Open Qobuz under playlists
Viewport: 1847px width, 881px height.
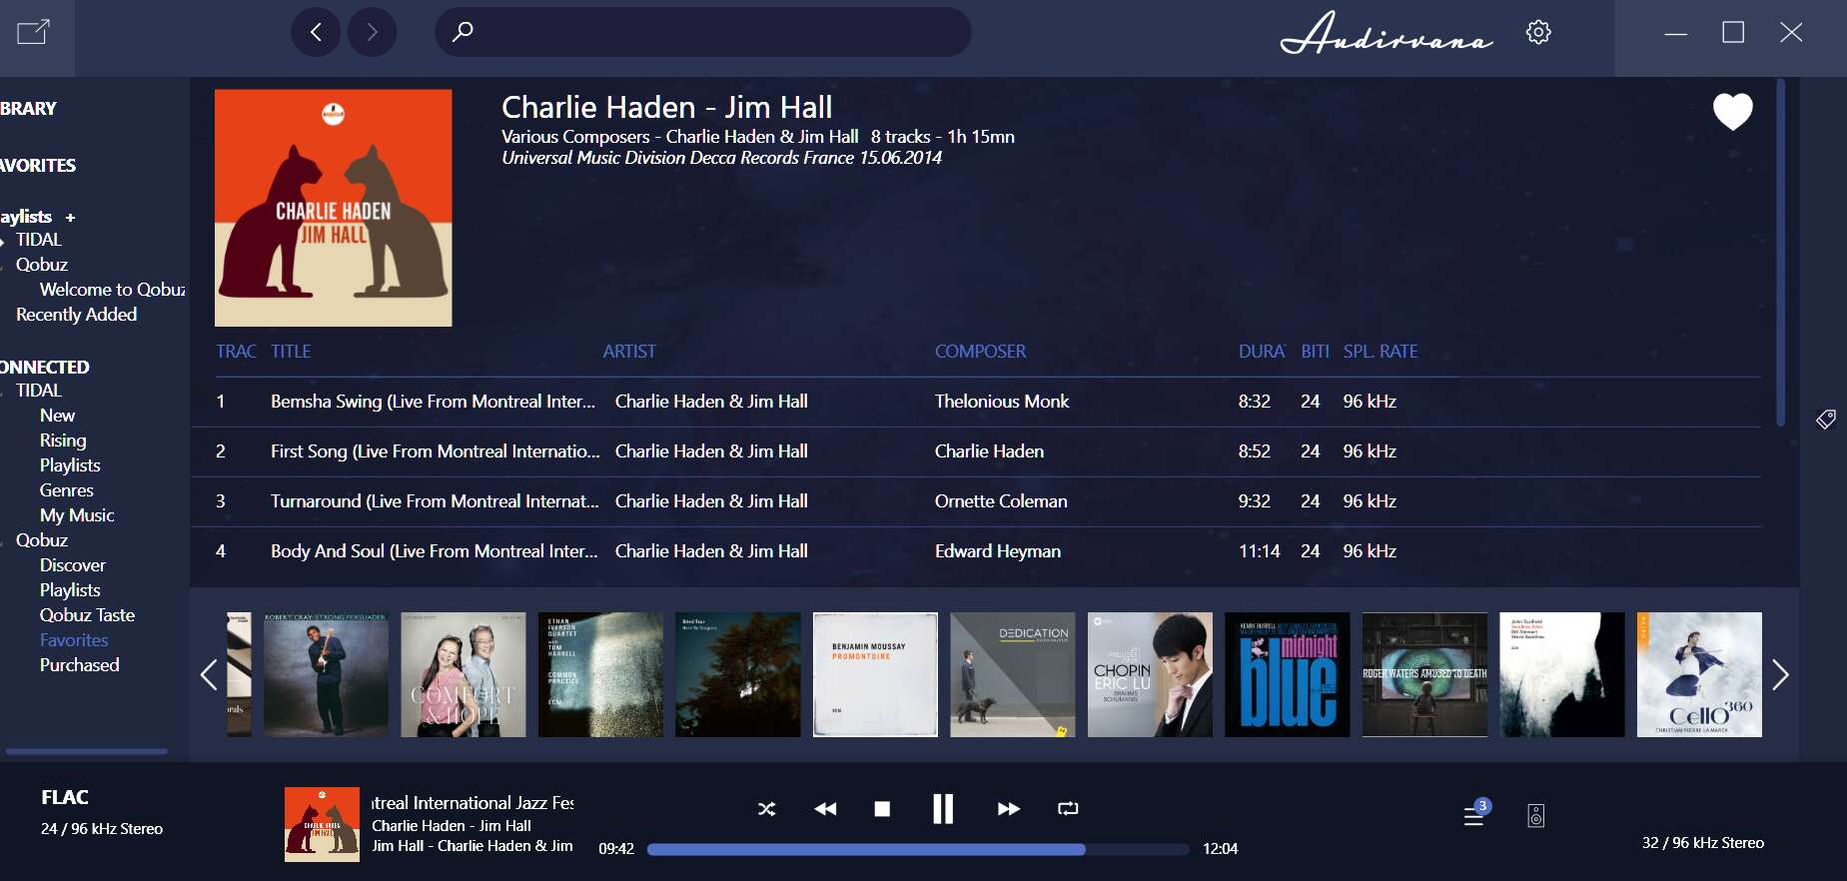pos(42,265)
